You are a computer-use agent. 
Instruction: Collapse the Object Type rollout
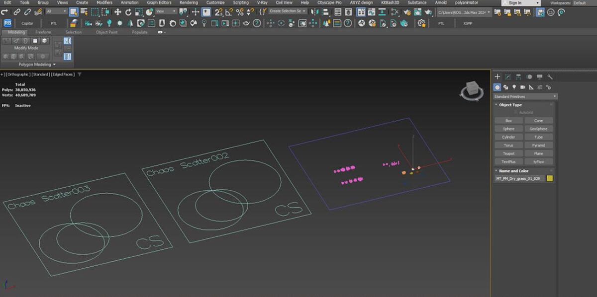(511, 105)
